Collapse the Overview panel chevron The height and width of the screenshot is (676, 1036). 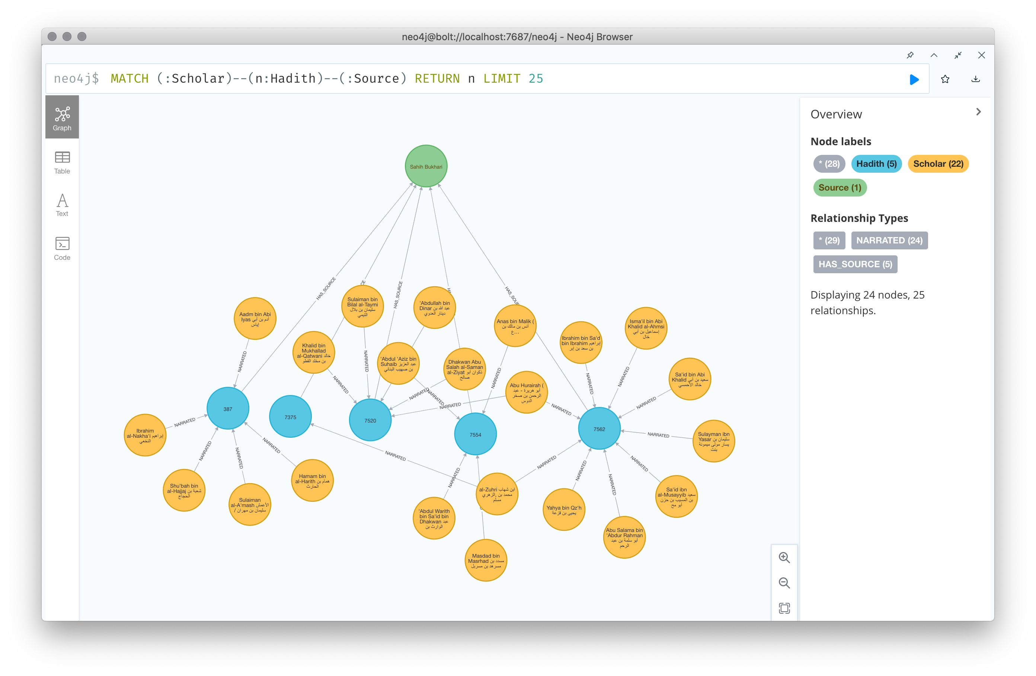[979, 112]
